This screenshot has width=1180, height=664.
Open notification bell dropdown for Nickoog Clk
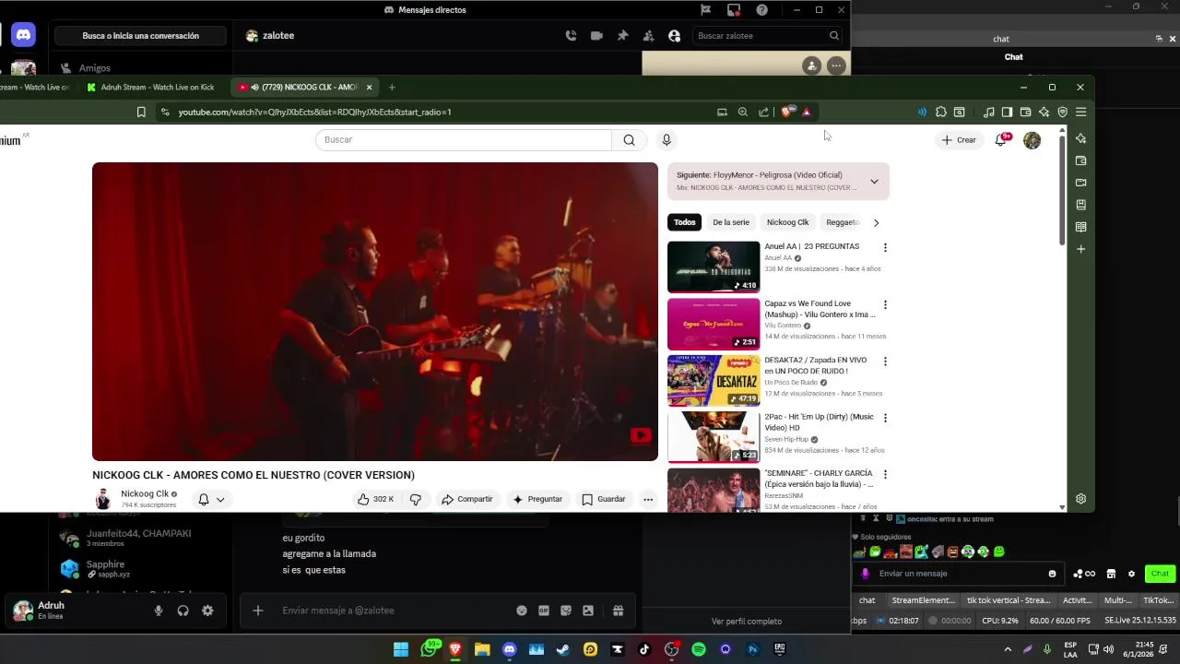click(x=211, y=500)
